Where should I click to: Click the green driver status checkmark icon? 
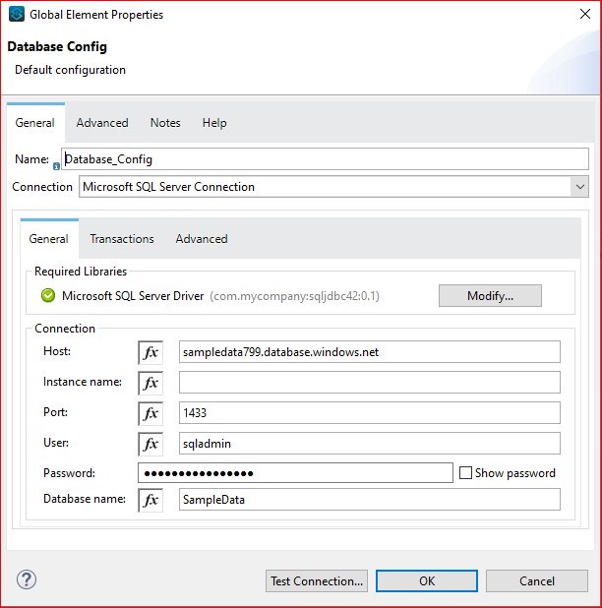48,295
